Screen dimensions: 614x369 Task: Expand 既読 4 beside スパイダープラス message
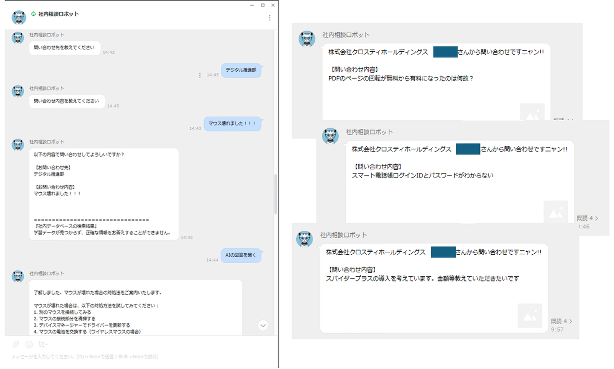(562, 321)
